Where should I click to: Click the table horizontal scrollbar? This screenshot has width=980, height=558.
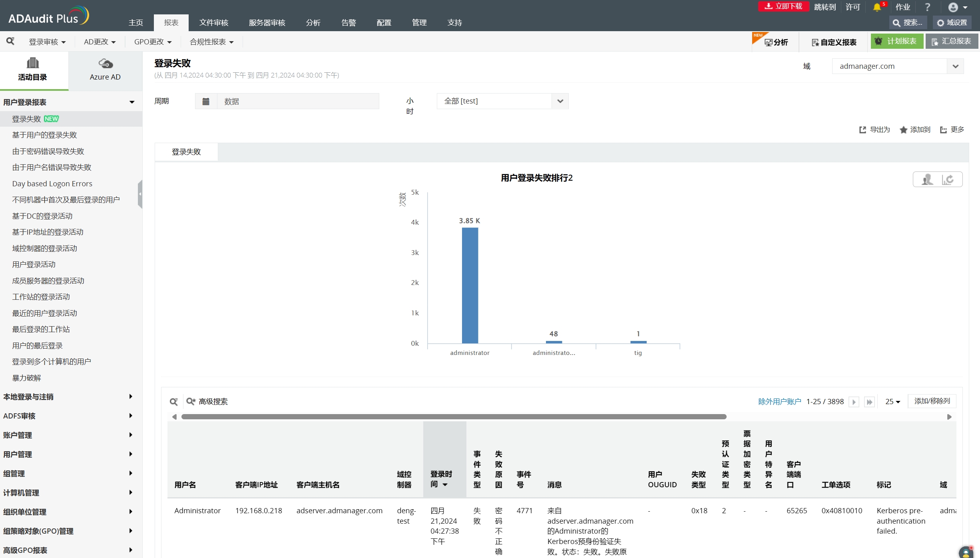[454, 417]
